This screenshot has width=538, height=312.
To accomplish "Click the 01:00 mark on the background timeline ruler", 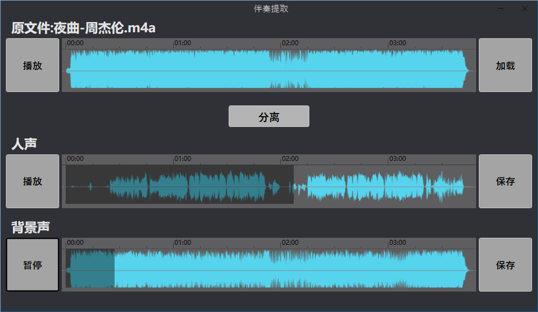I will [x=174, y=242].
